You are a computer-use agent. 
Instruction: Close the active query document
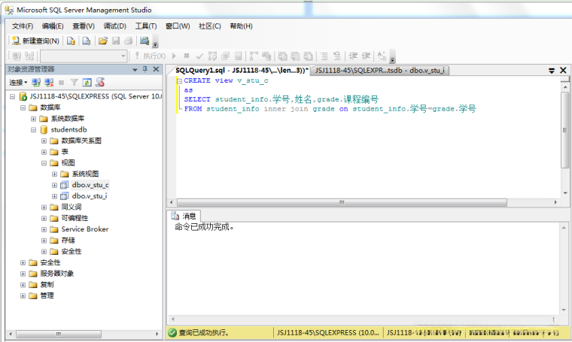click(x=563, y=71)
